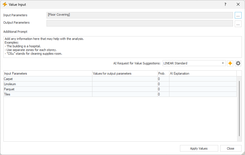
Task: Click the lightning bolt app icon
Action: point(5,4)
